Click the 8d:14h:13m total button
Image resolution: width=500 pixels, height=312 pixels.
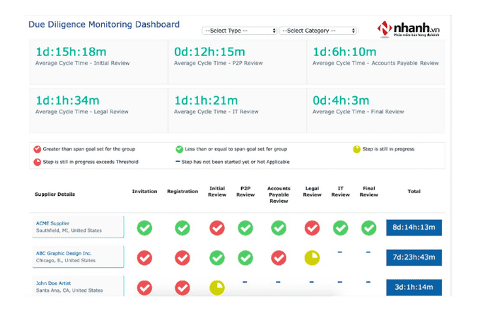click(414, 228)
